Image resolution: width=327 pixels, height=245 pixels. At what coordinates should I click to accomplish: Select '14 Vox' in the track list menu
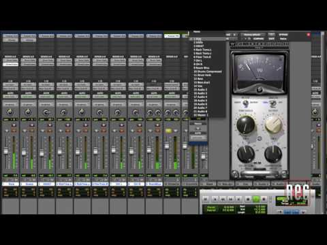pyautogui.click(x=198, y=86)
